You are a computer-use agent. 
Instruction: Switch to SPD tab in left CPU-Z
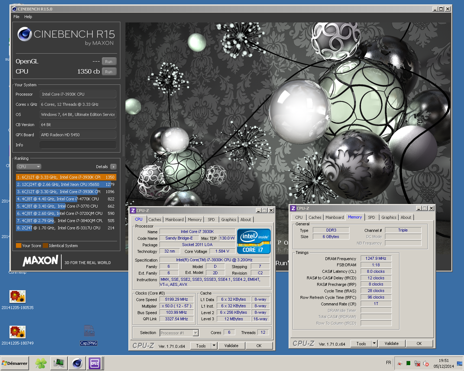coord(211,220)
